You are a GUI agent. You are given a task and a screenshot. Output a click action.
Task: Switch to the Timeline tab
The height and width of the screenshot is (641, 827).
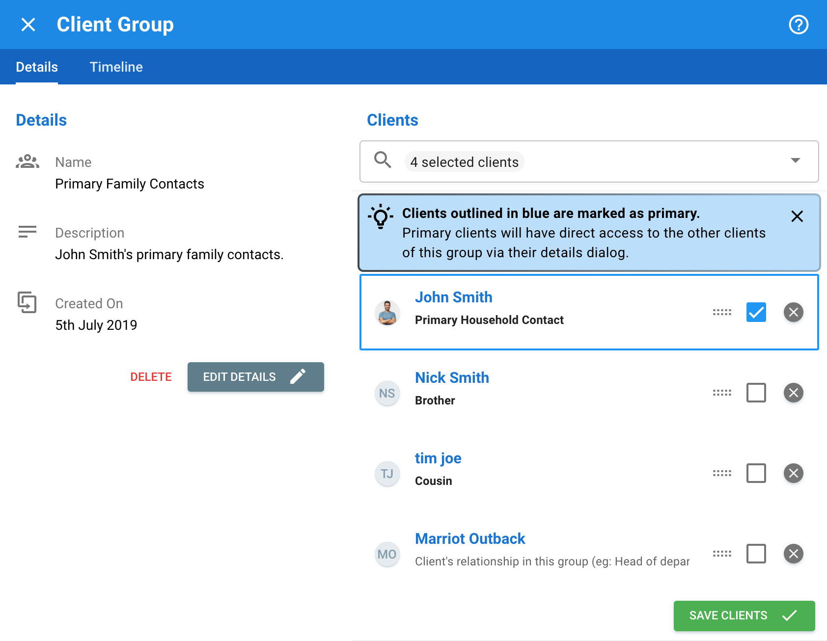[x=116, y=67]
